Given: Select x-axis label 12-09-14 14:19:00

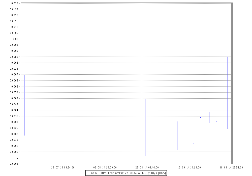Looking at the screenshot, I should 189,167.
